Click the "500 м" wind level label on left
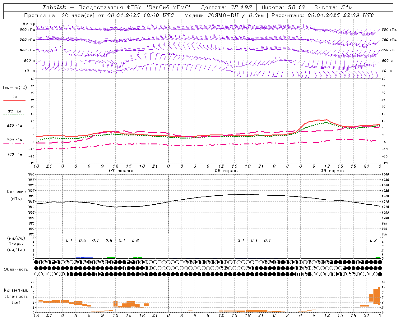398x318 pixels. click(30, 61)
